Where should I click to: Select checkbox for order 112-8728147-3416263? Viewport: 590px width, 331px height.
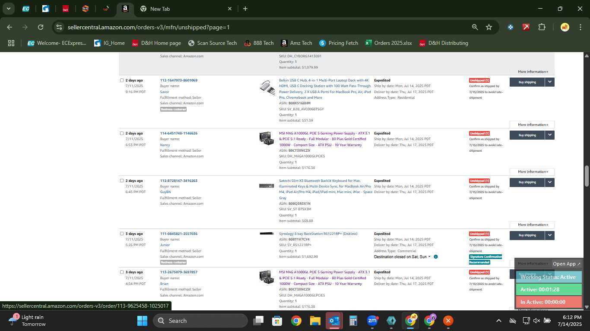[122, 181]
